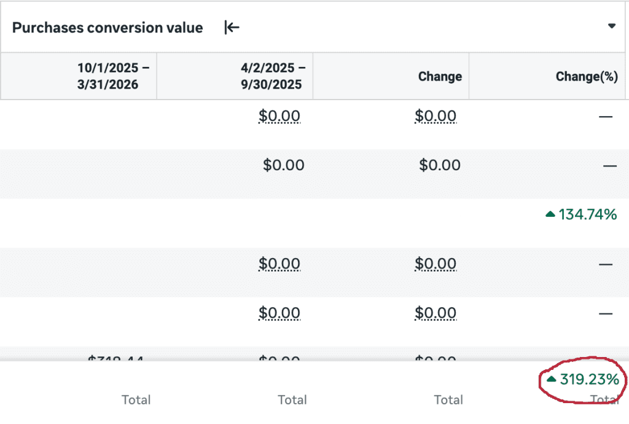The height and width of the screenshot is (424, 629).
Task: Click Total label under the Change(%) column
Action: [604, 400]
